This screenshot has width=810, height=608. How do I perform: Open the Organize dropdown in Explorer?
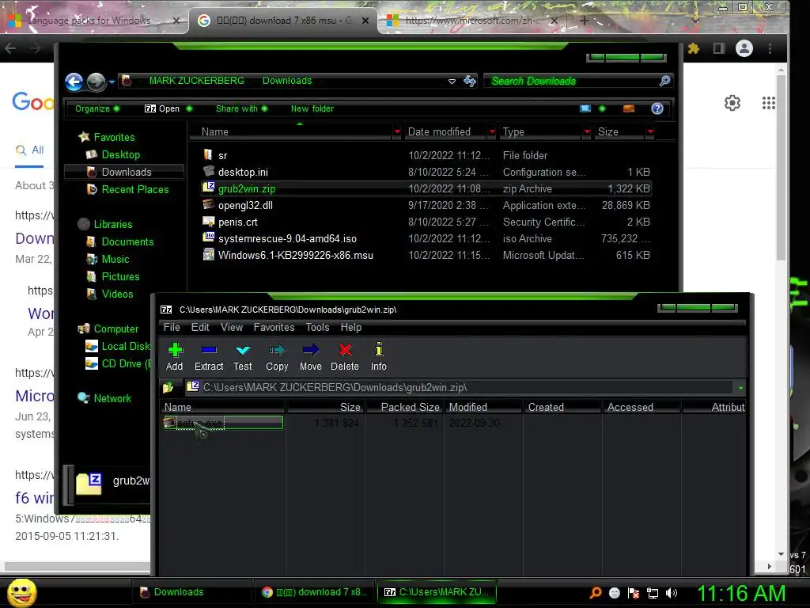click(x=97, y=108)
